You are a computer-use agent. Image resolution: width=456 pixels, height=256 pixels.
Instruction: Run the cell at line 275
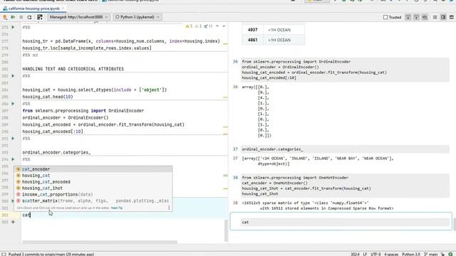(13, 27)
